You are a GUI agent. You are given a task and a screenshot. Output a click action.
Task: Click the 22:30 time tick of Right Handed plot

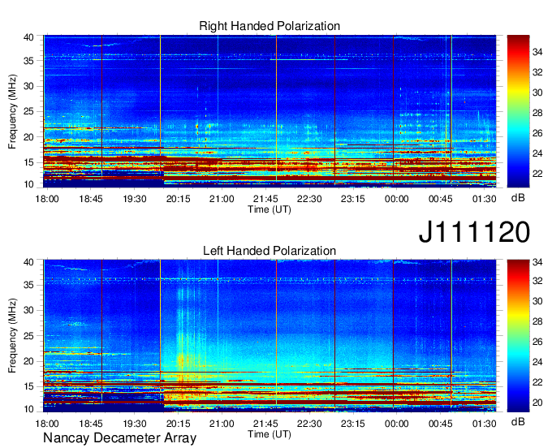309,199
